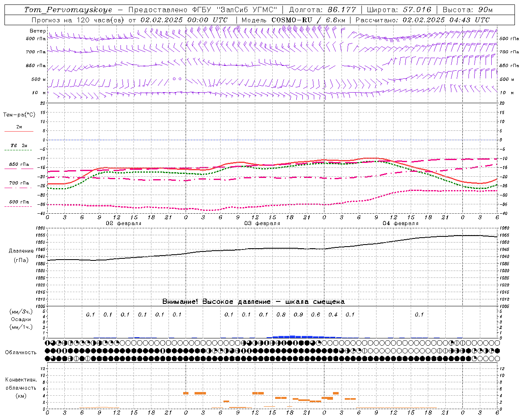The image size is (521, 416).
Task: Click the 500 гПа temperature legend label
Action: [19, 202]
